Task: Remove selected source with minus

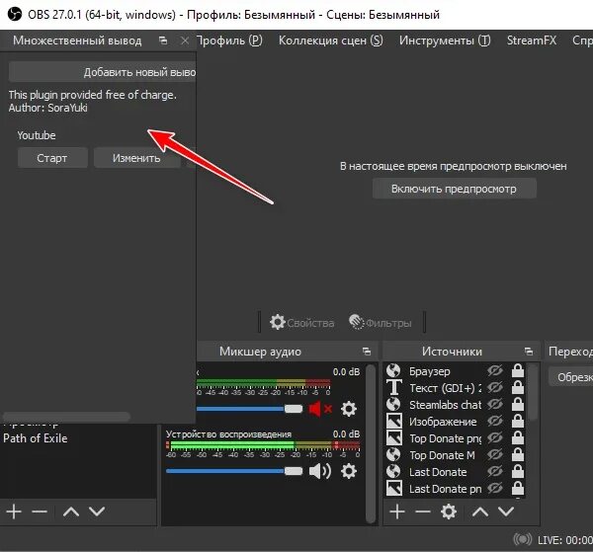Action: pos(422,512)
